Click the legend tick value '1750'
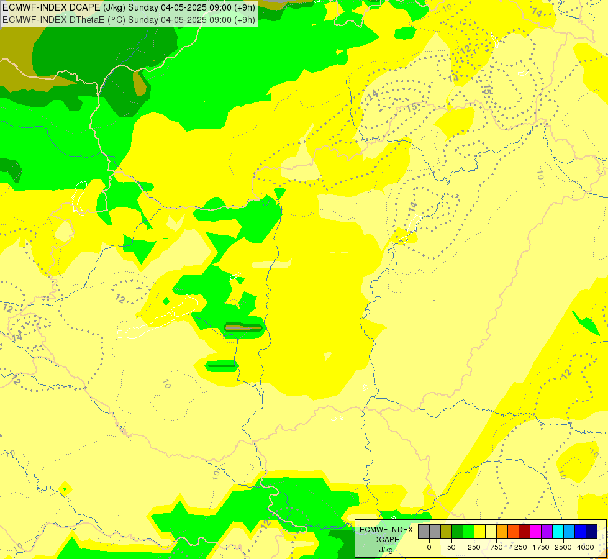This screenshot has height=559, width=608. click(541, 547)
